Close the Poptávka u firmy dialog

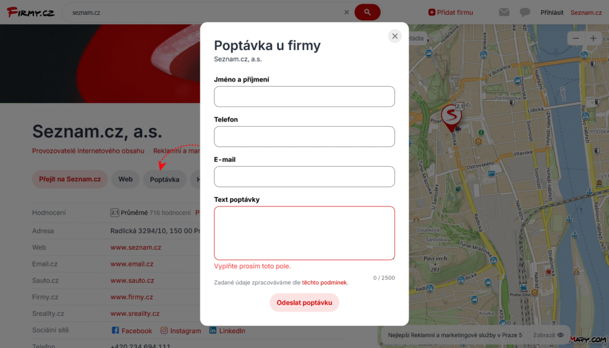click(x=395, y=36)
